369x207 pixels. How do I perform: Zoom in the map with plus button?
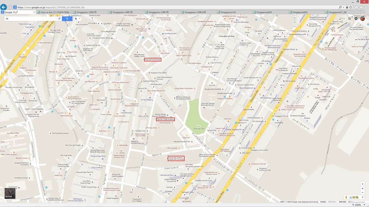[x=363, y=189]
